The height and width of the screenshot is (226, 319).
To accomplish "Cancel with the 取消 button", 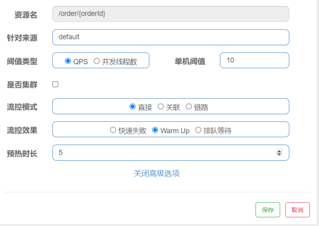I will (x=297, y=210).
